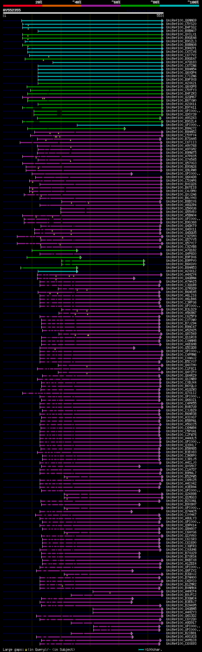
Task: Select label UniRef100_Q74AC5
Action: pos(181,511)
